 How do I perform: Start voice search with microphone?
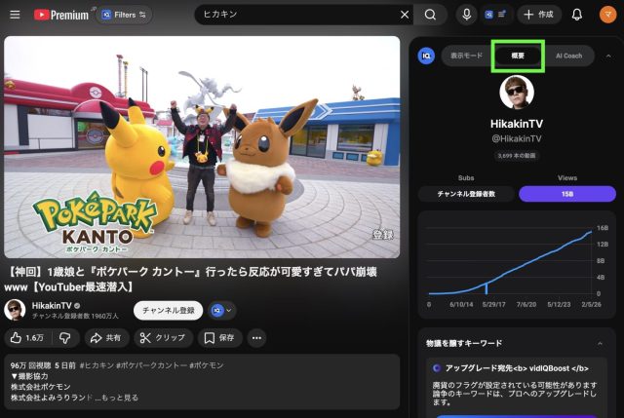point(467,15)
